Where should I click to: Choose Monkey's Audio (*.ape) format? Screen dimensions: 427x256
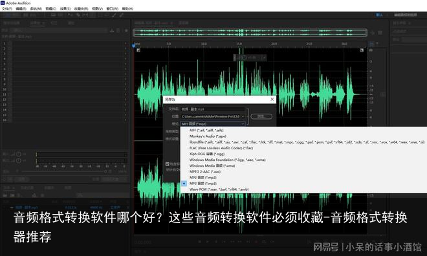(208, 136)
